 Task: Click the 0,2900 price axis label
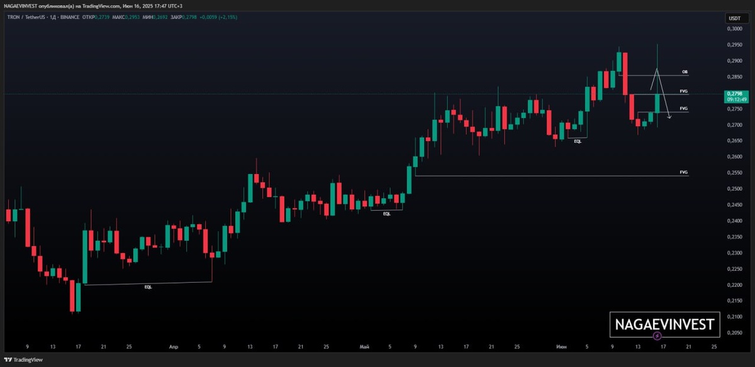tap(734, 61)
